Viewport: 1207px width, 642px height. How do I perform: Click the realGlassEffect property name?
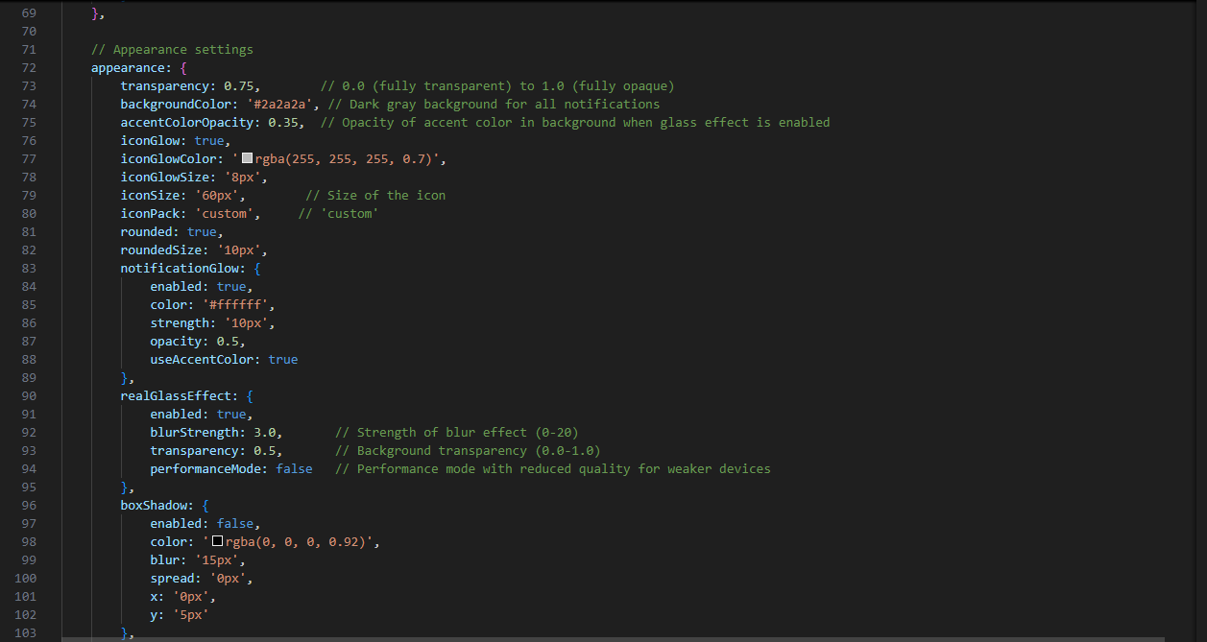pos(175,396)
